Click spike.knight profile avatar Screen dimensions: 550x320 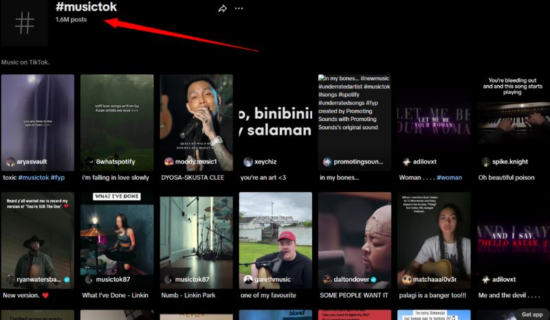coord(486,162)
